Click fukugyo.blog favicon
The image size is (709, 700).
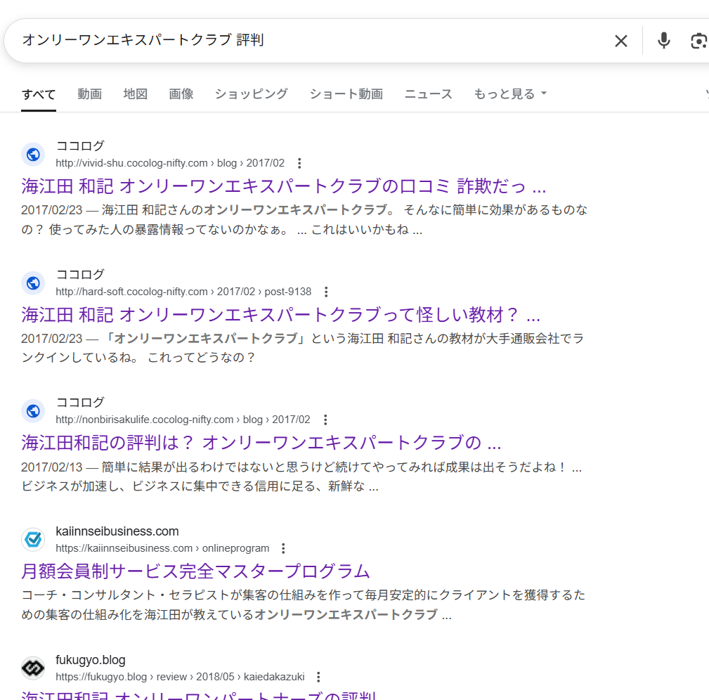(33, 668)
